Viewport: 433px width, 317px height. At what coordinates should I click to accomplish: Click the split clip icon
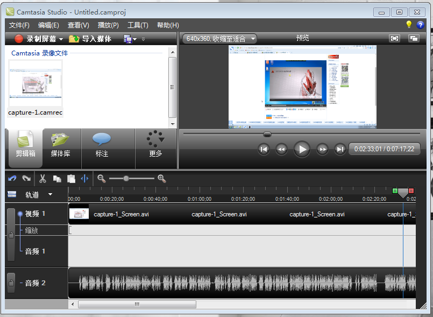pos(84,179)
